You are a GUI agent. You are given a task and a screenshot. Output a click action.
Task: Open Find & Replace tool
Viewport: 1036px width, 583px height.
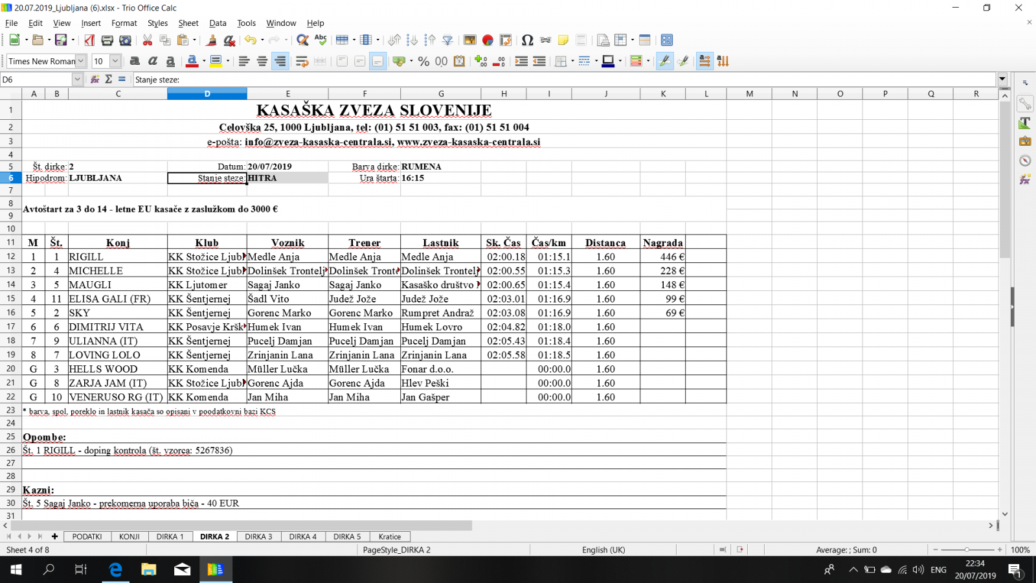coord(302,40)
